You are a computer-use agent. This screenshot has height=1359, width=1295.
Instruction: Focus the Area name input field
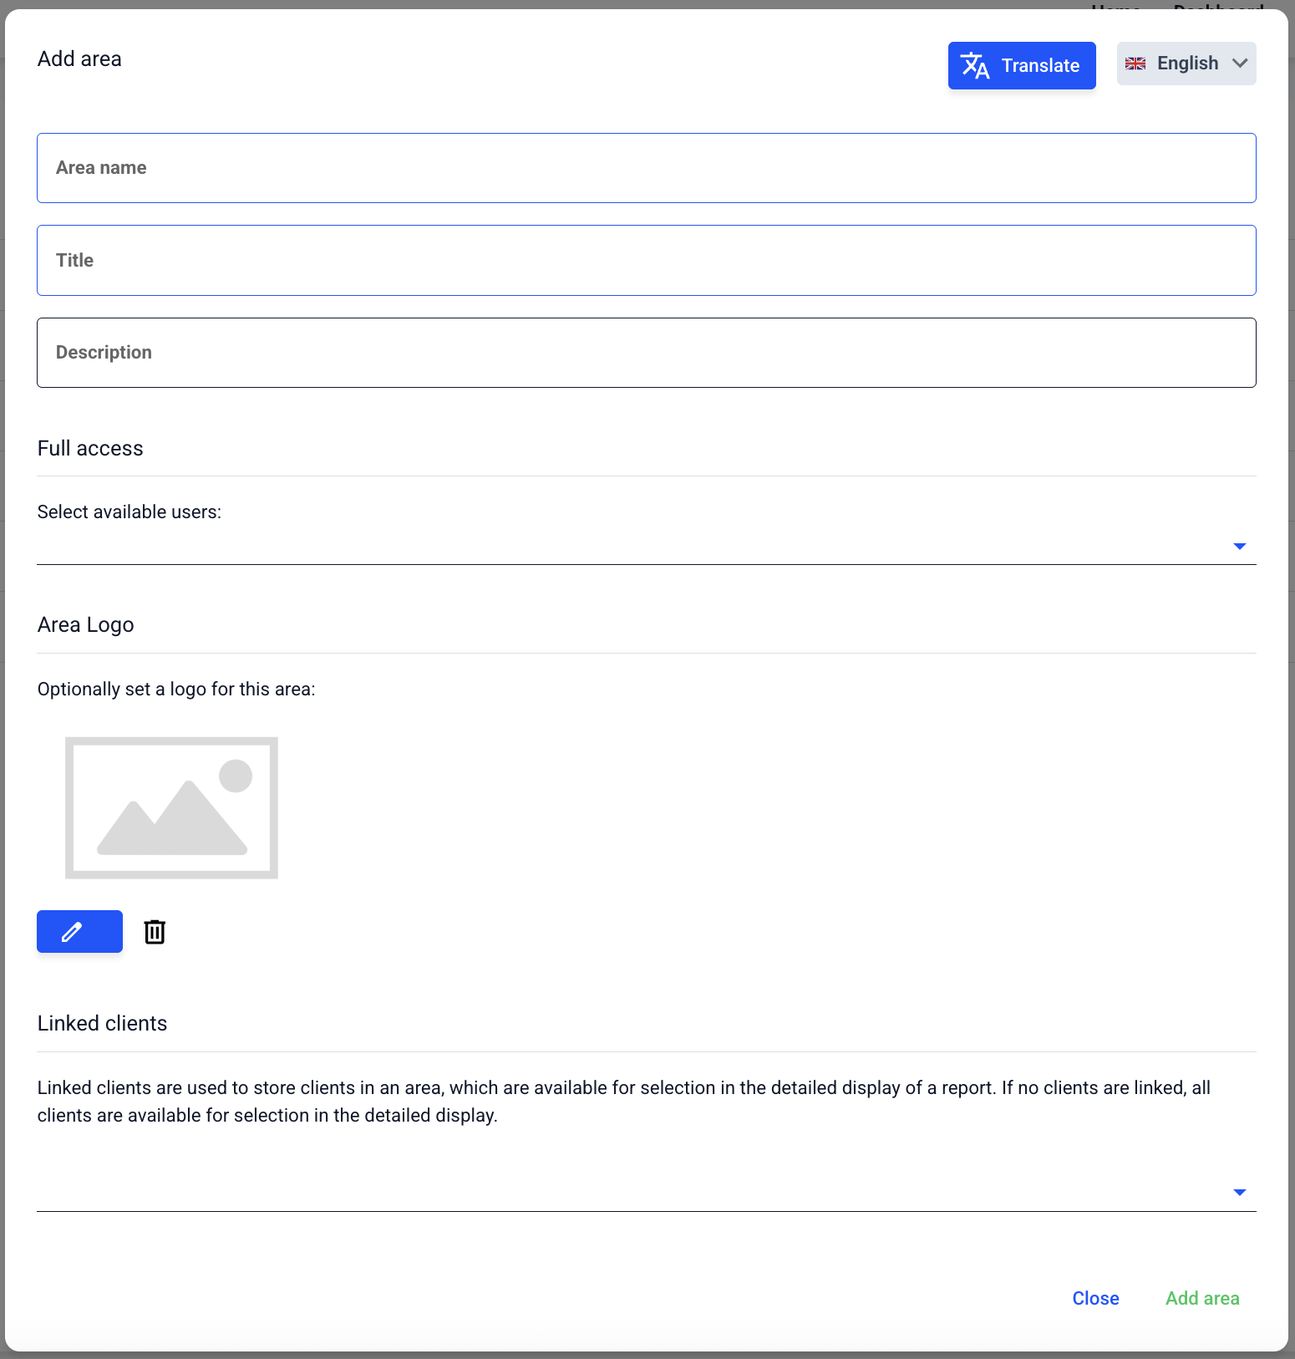(x=646, y=168)
